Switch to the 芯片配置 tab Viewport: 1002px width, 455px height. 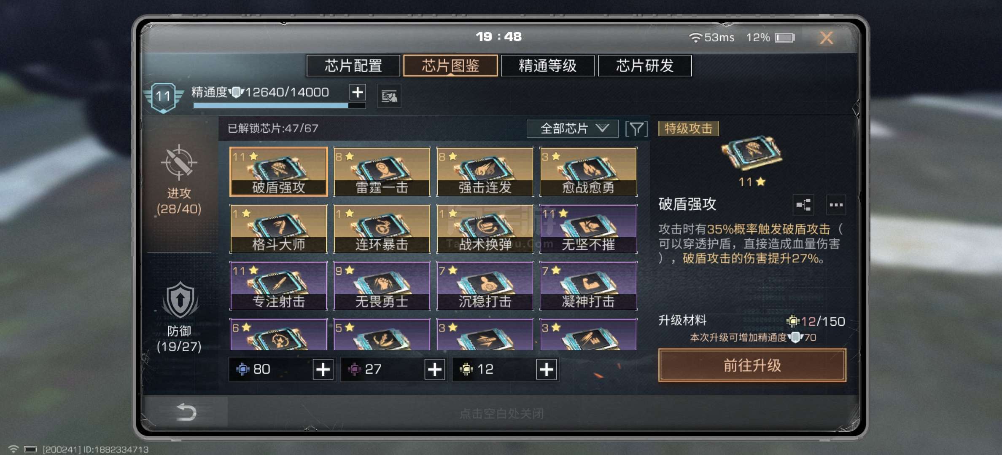(x=353, y=66)
